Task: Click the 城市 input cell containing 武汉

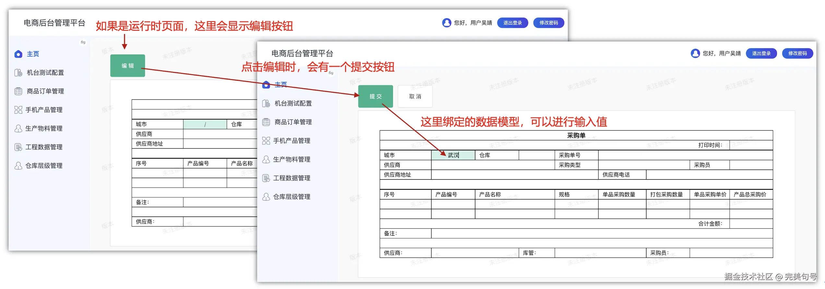Action: pos(453,155)
